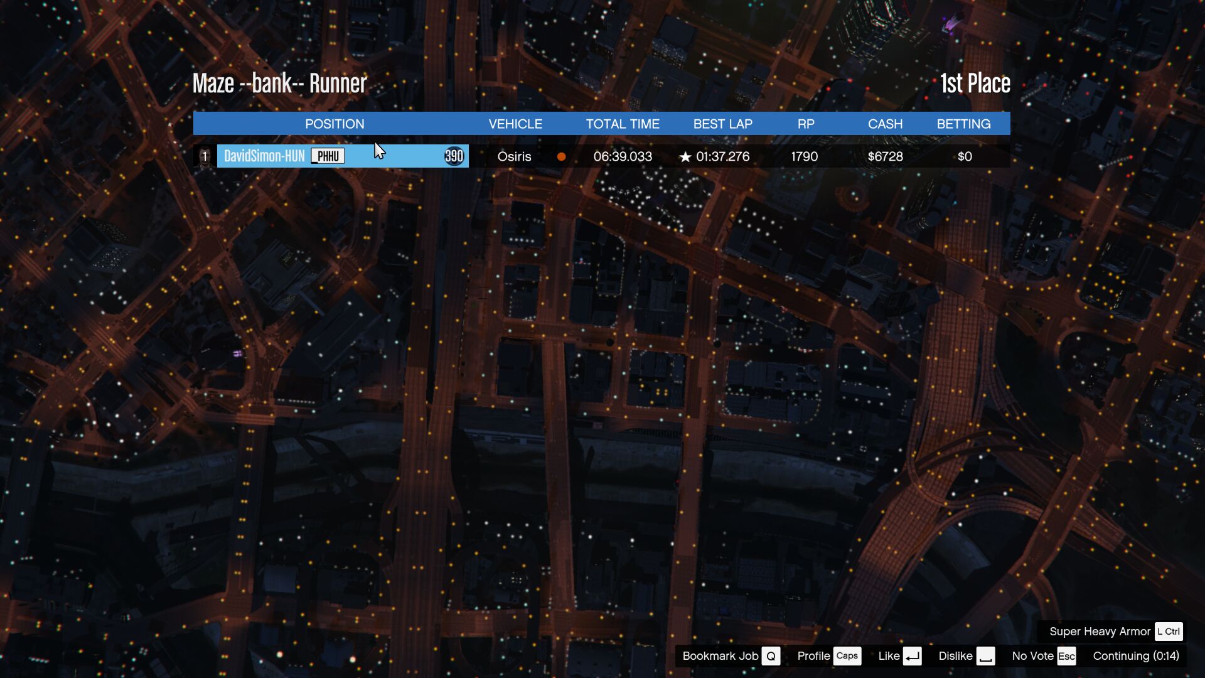Click the orange vehicle color dot
This screenshot has width=1205, height=678.
pos(562,157)
